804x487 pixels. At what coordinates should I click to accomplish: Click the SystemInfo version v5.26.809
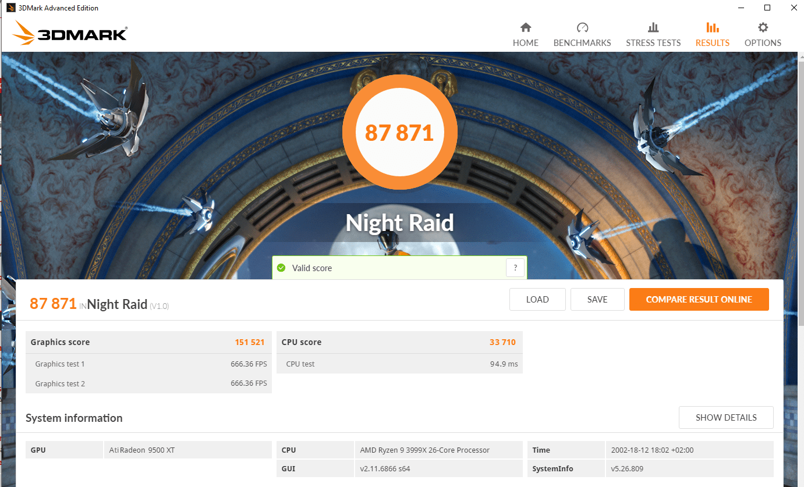(x=627, y=468)
